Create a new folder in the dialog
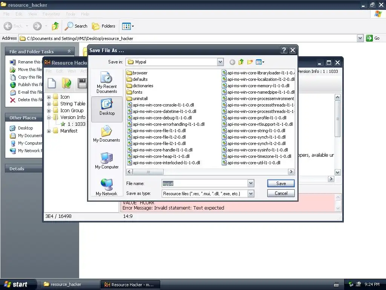386x290 pixels. coord(250,62)
